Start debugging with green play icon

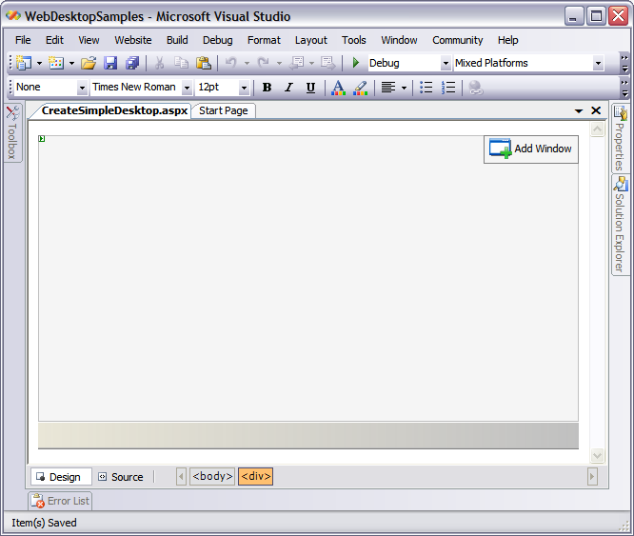pyautogui.click(x=356, y=63)
